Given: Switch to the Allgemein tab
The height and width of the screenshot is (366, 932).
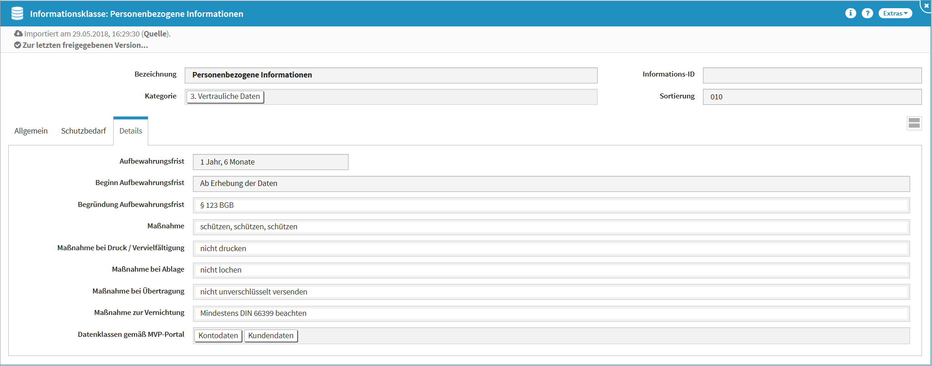Looking at the screenshot, I should 31,131.
